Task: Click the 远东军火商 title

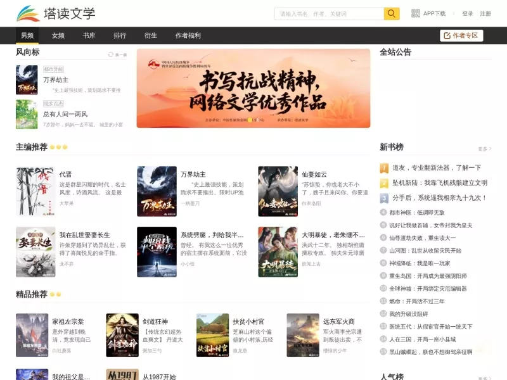Action: [339, 322]
